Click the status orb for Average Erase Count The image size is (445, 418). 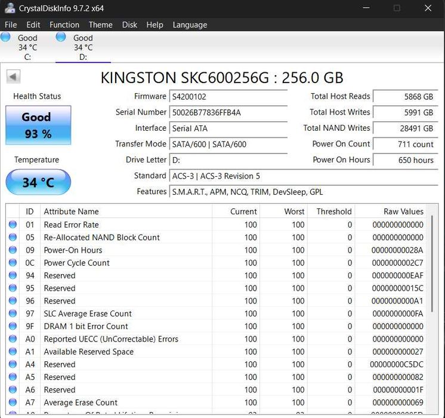(13, 402)
